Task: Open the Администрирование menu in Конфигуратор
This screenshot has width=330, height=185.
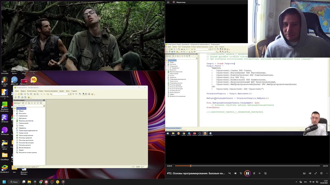Action: 51,91
